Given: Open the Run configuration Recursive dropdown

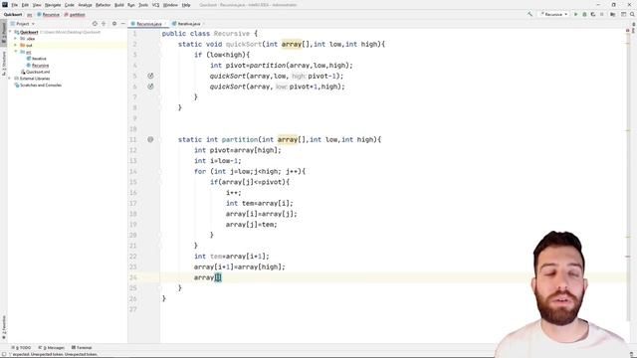Looking at the screenshot, I should pos(553,14).
